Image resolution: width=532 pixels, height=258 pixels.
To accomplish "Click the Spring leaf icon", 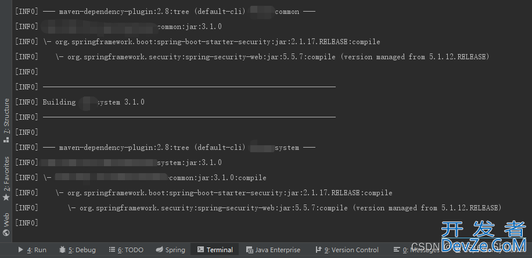I will 160,250.
